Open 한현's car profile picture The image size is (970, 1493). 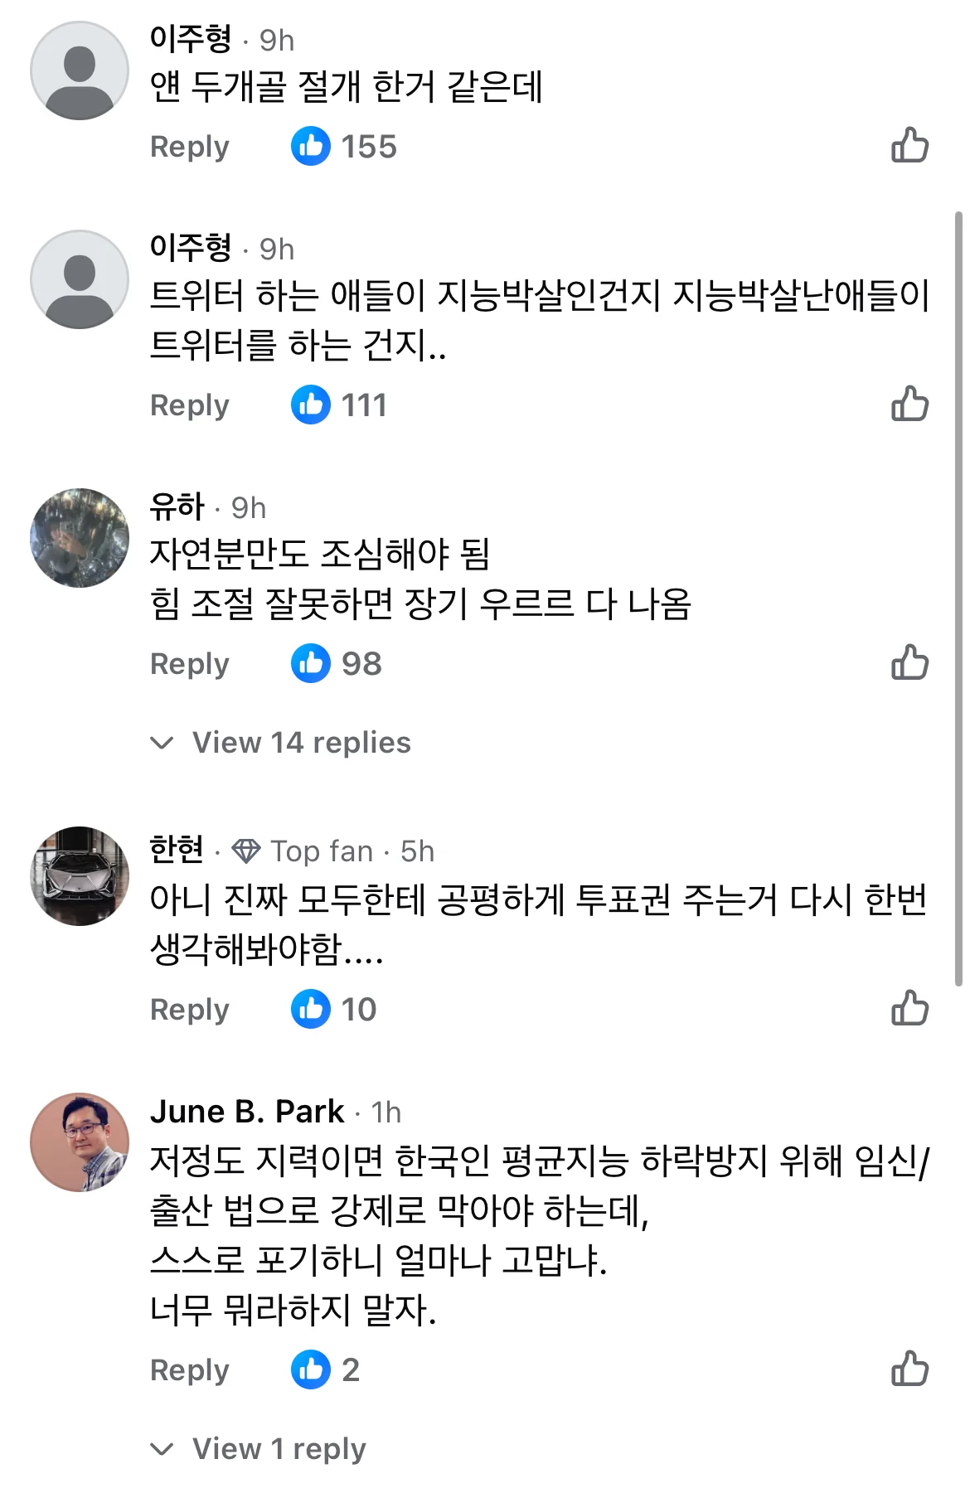click(80, 876)
